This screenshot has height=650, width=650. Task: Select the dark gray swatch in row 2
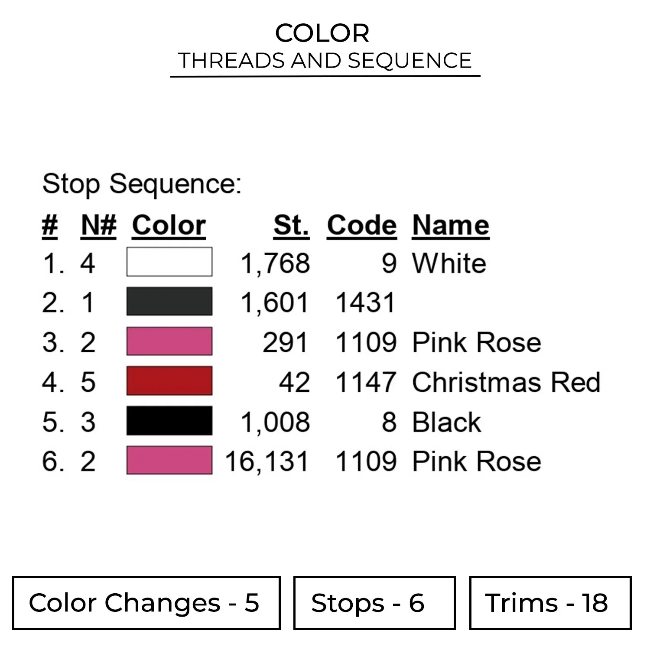pyautogui.click(x=169, y=302)
